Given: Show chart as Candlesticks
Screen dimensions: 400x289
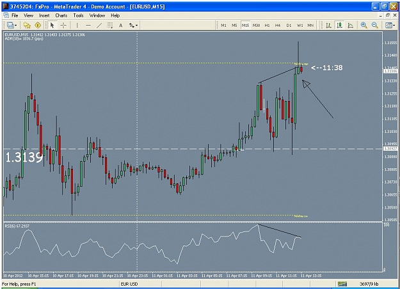Looking at the screenshot, I should [x=340, y=25].
